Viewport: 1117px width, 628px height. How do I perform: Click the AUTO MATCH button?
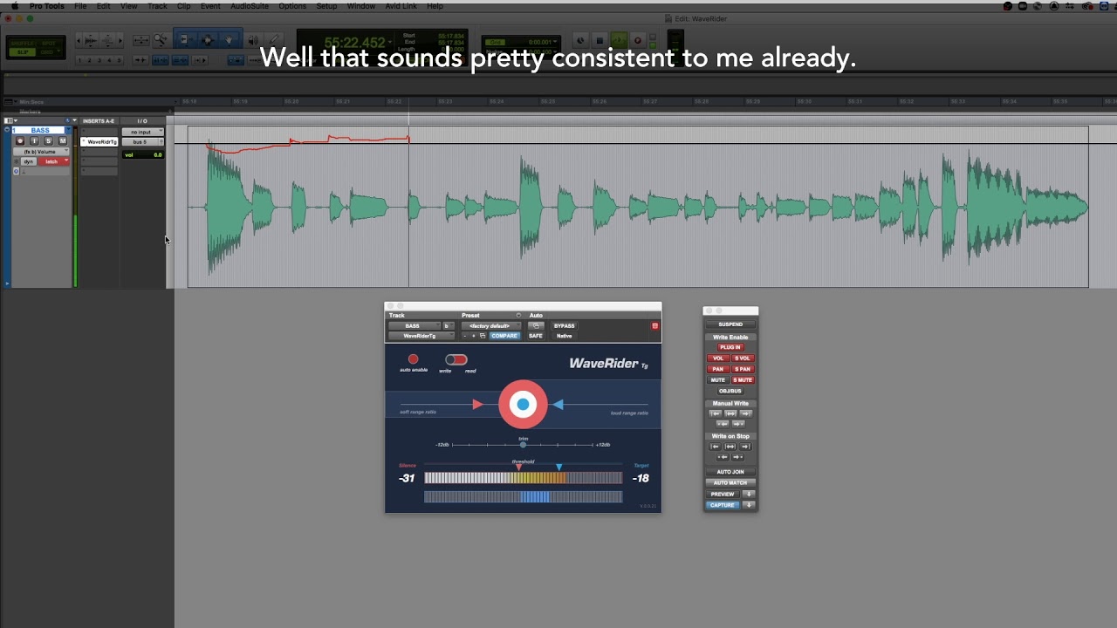[x=730, y=482]
